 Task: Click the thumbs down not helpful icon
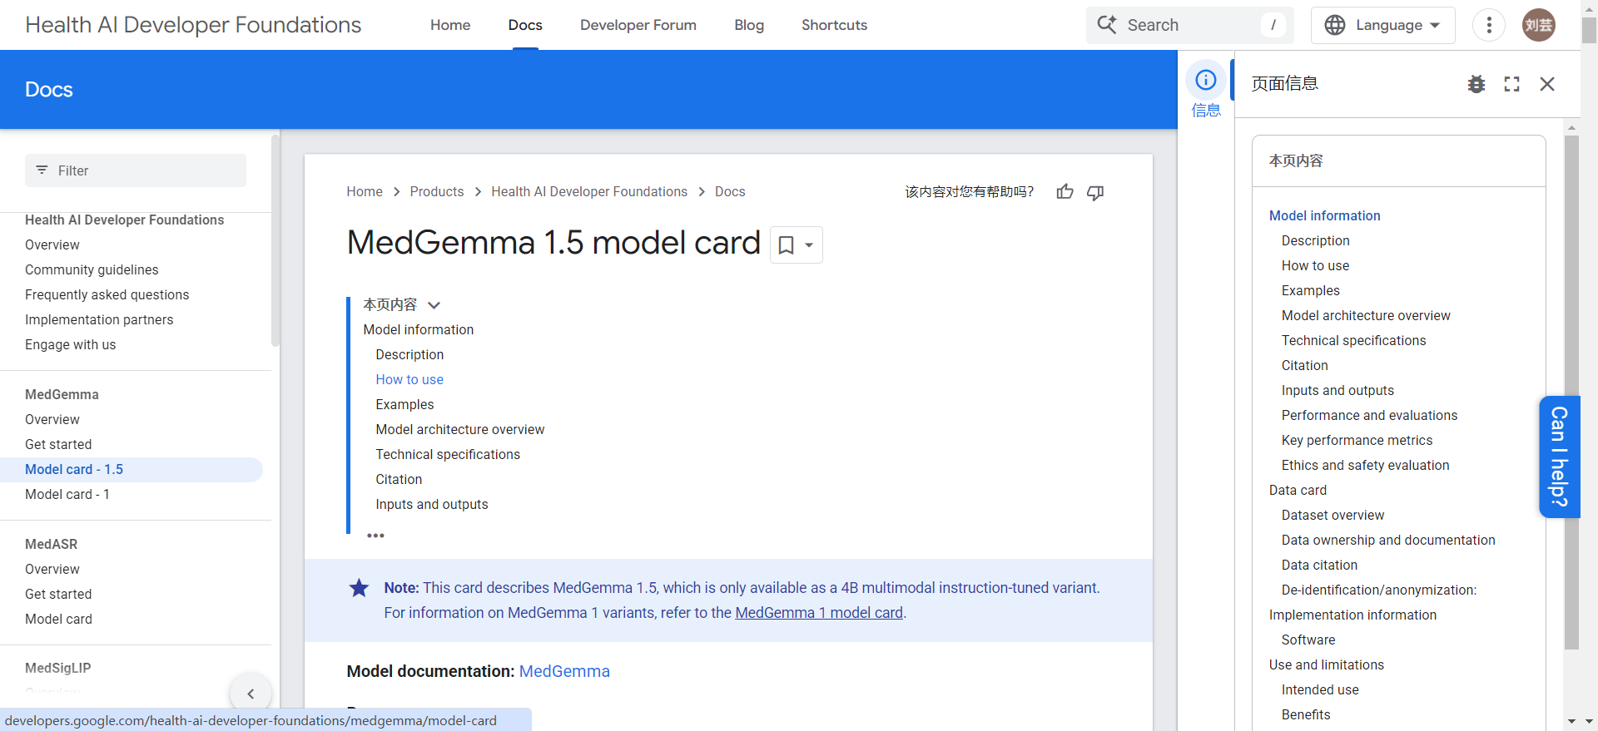click(x=1095, y=192)
